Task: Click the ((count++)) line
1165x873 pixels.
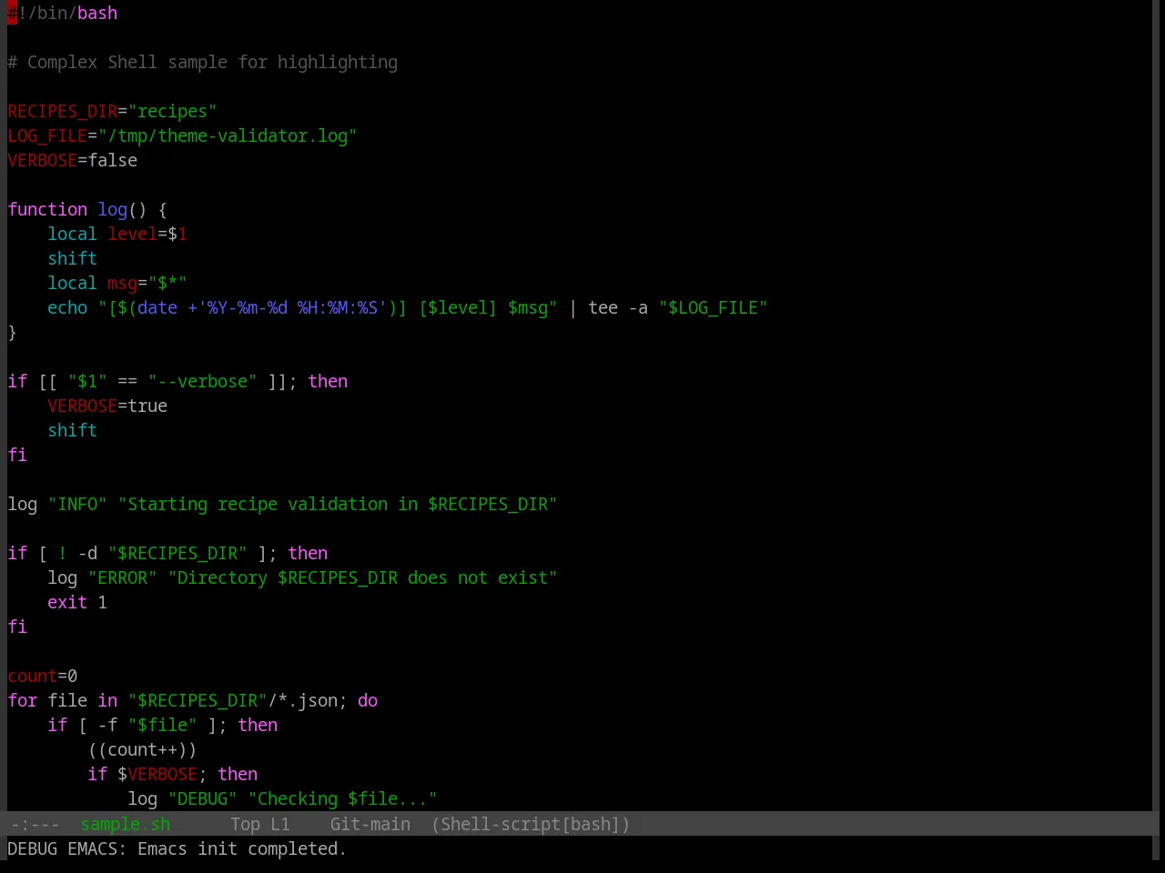Action: pos(142,749)
